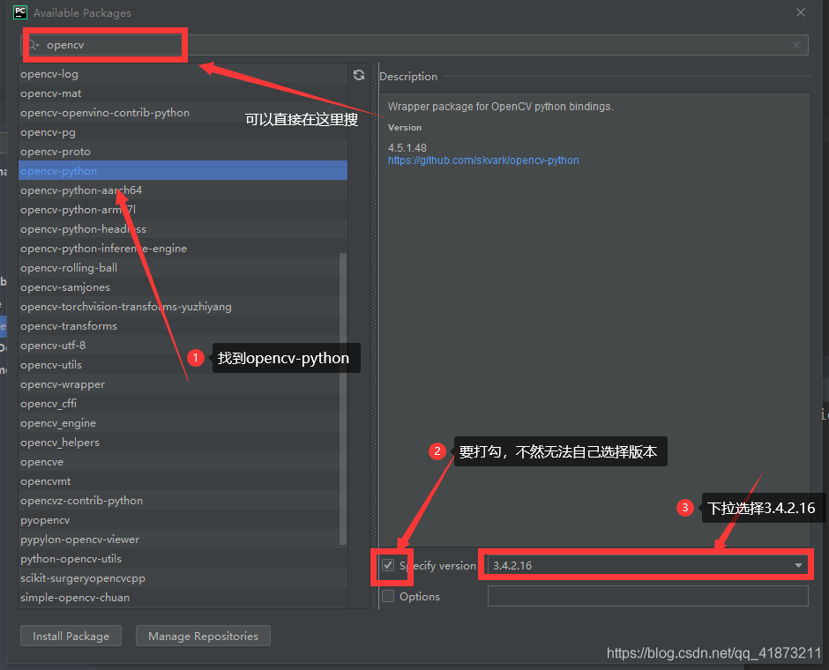829x670 pixels.
Task: Toggle the Specify version checkbox
Action: pyautogui.click(x=388, y=565)
